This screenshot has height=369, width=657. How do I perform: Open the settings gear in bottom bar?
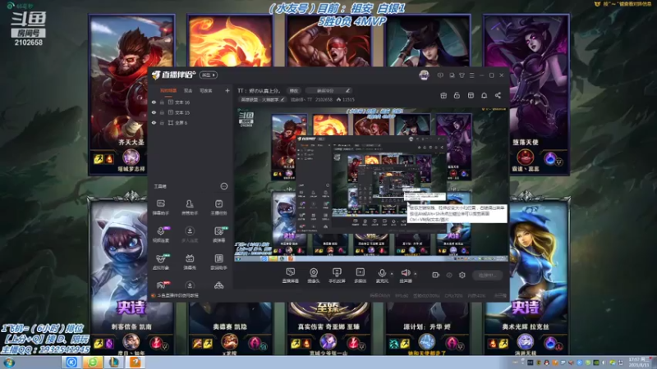point(462,275)
